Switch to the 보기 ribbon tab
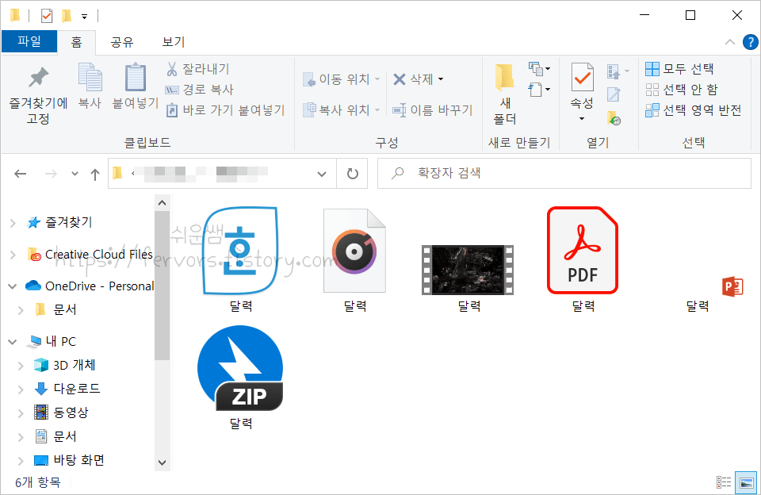The width and height of the screenshot is (761, 495). click(x=174, y=42)
